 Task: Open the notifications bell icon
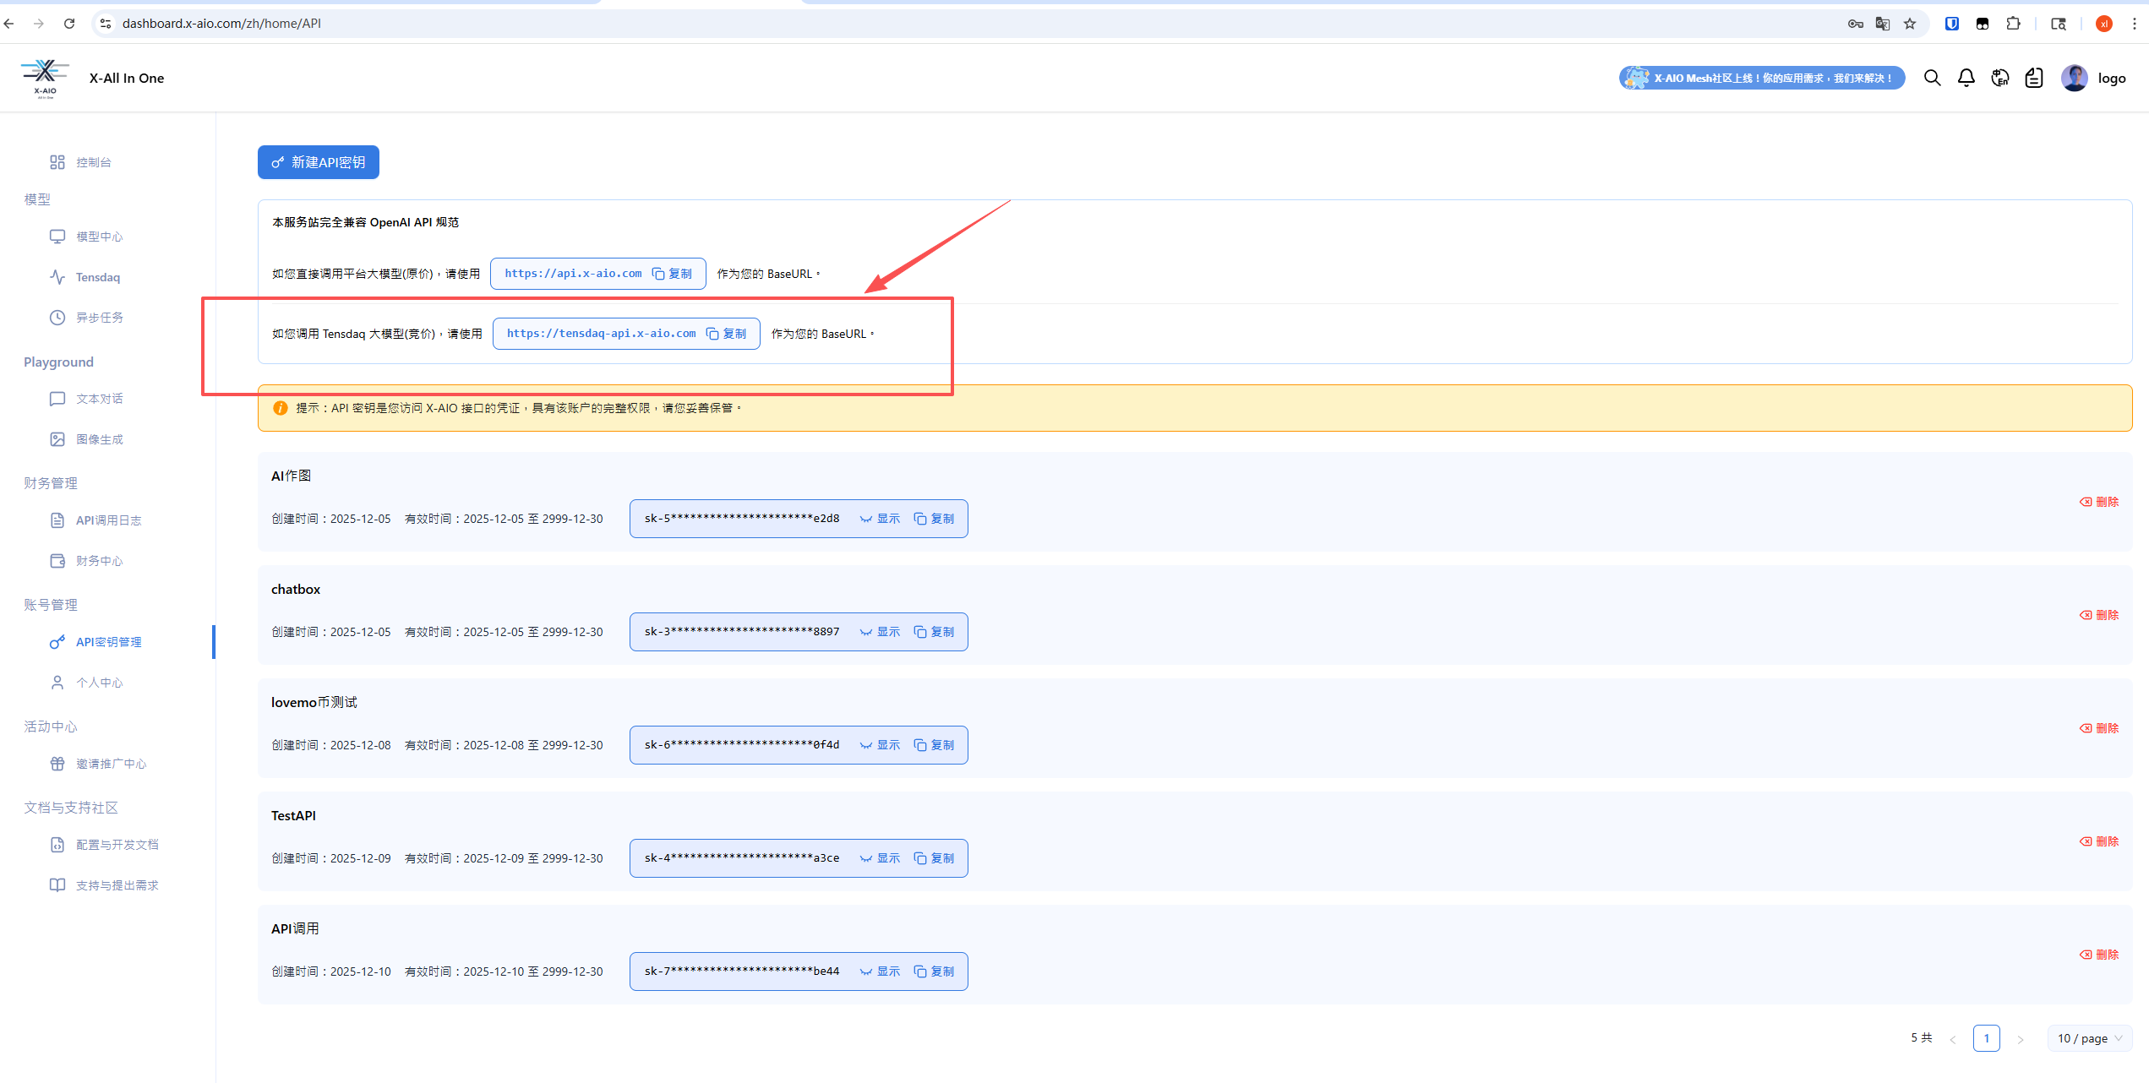[1966, 78]
